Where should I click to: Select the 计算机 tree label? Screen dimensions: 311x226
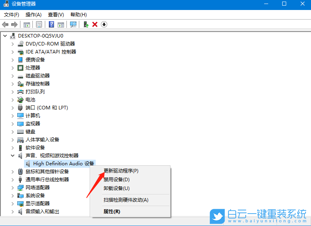point(33,116)
